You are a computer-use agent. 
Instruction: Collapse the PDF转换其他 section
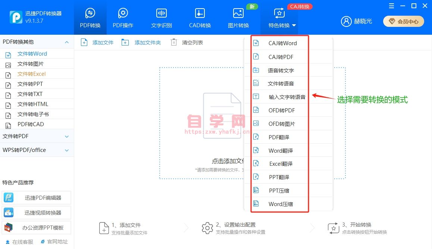[x=67, y=42]
